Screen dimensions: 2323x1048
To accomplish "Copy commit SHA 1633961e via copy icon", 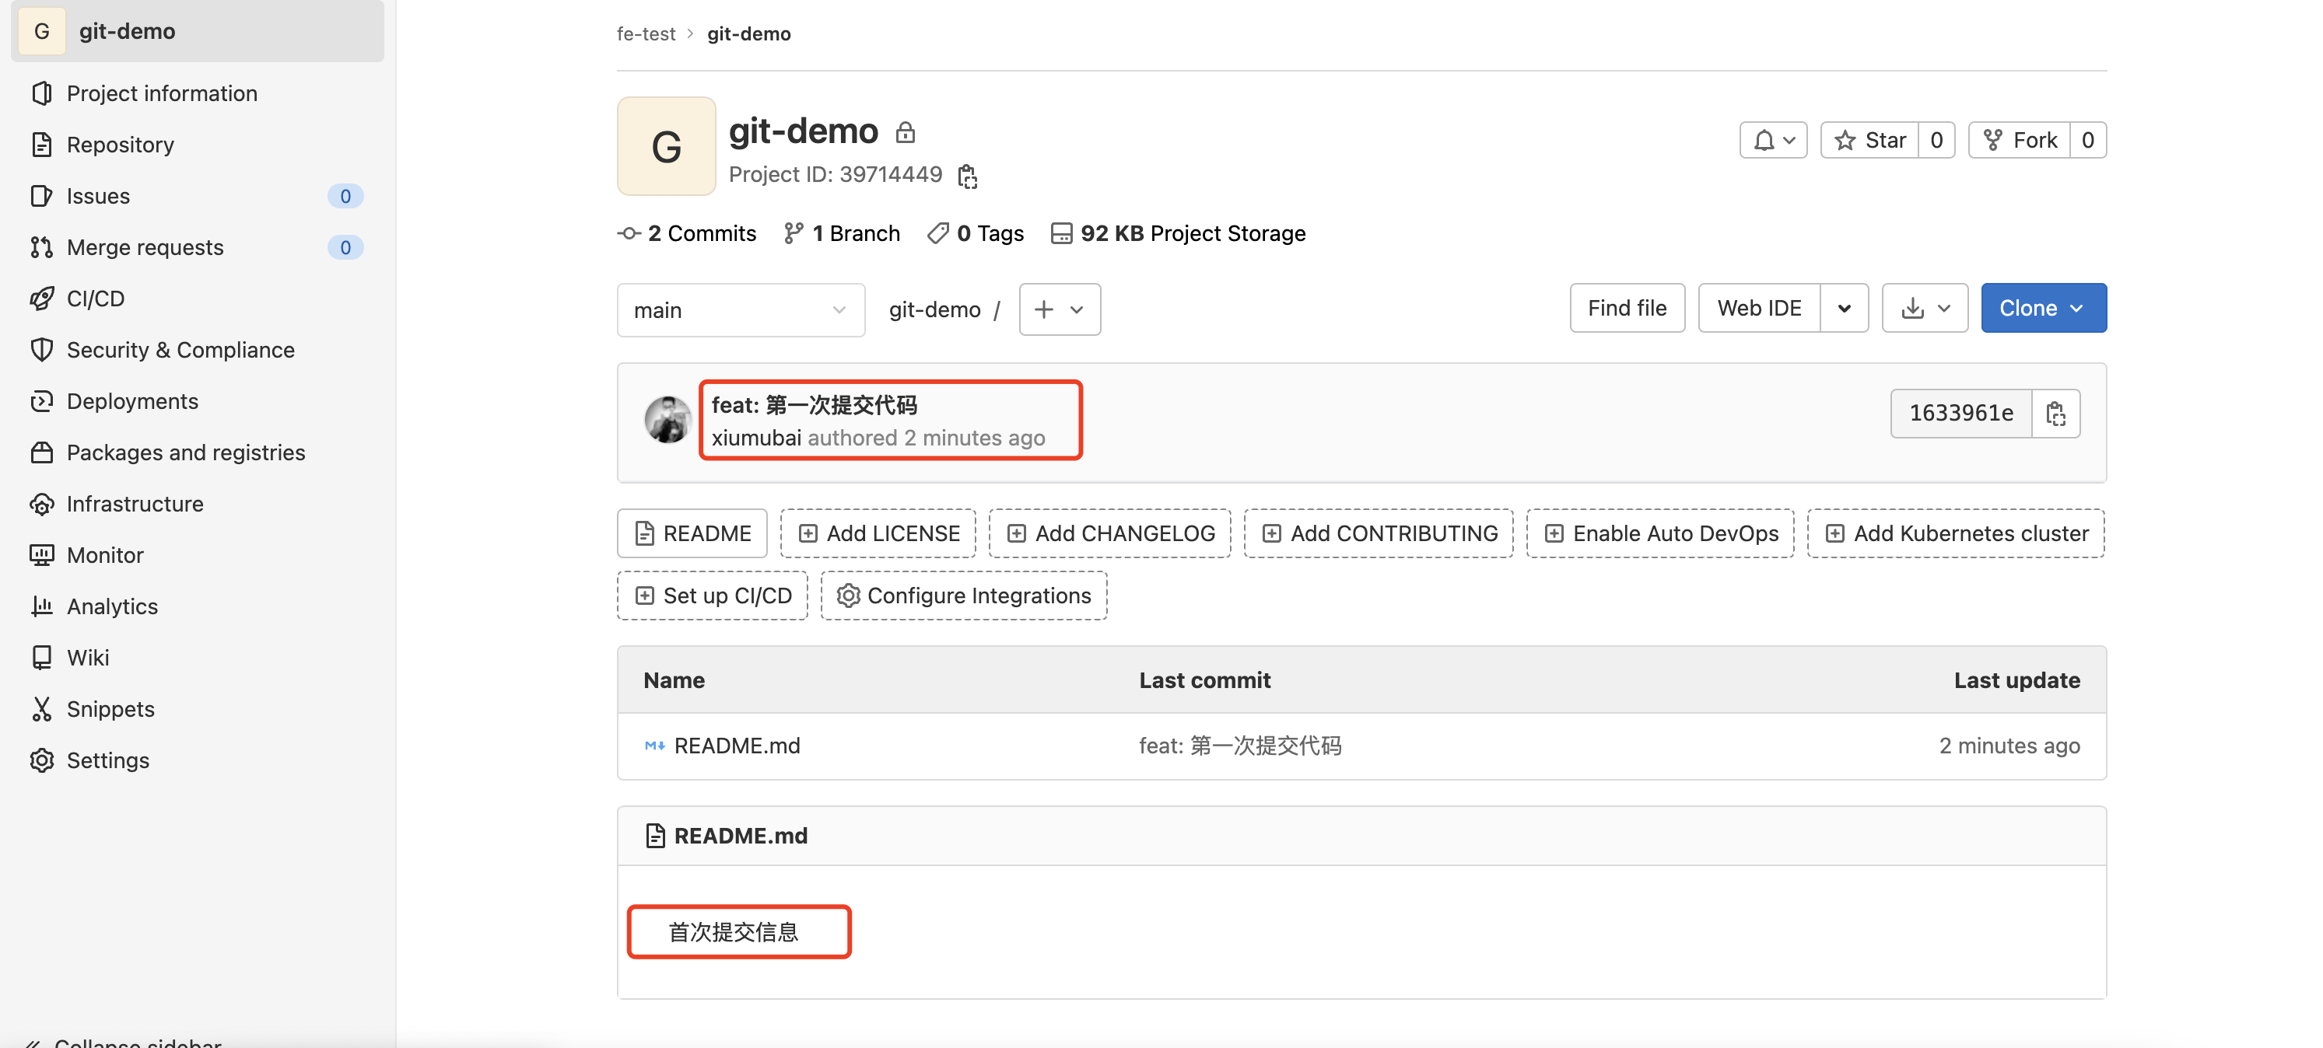I will coord(2056,414).
